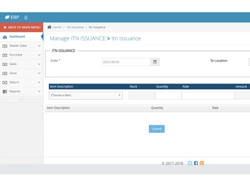Click the Dashboard gauge icon
This screenshot has height=187, width=250.
pyautogui.click(x=5, y=37)
